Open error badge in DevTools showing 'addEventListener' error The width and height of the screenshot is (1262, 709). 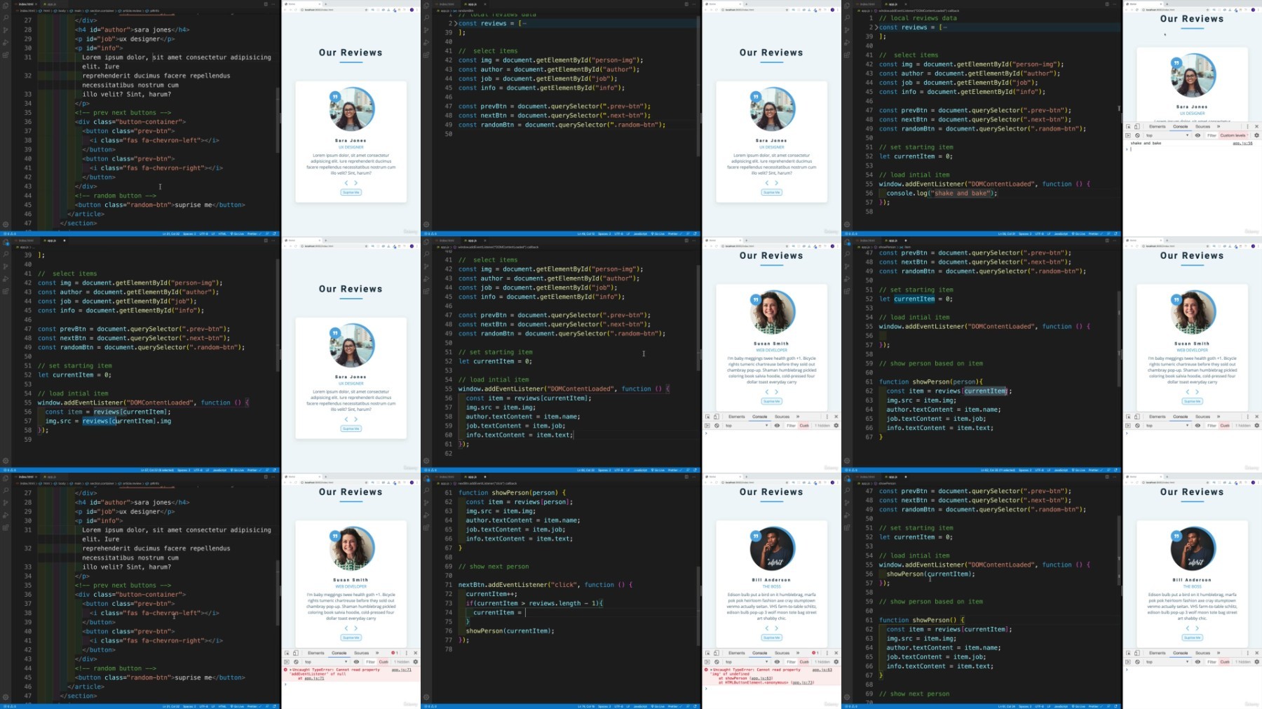coord(395,653)
